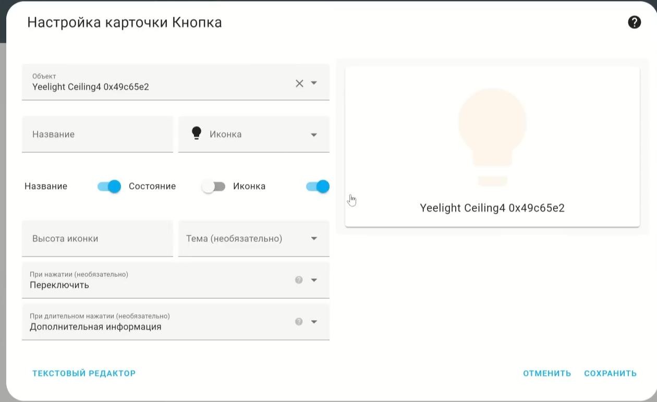The image size is (657, 402).
Task: Toggle the Название switch off
Action: (110, 187)
